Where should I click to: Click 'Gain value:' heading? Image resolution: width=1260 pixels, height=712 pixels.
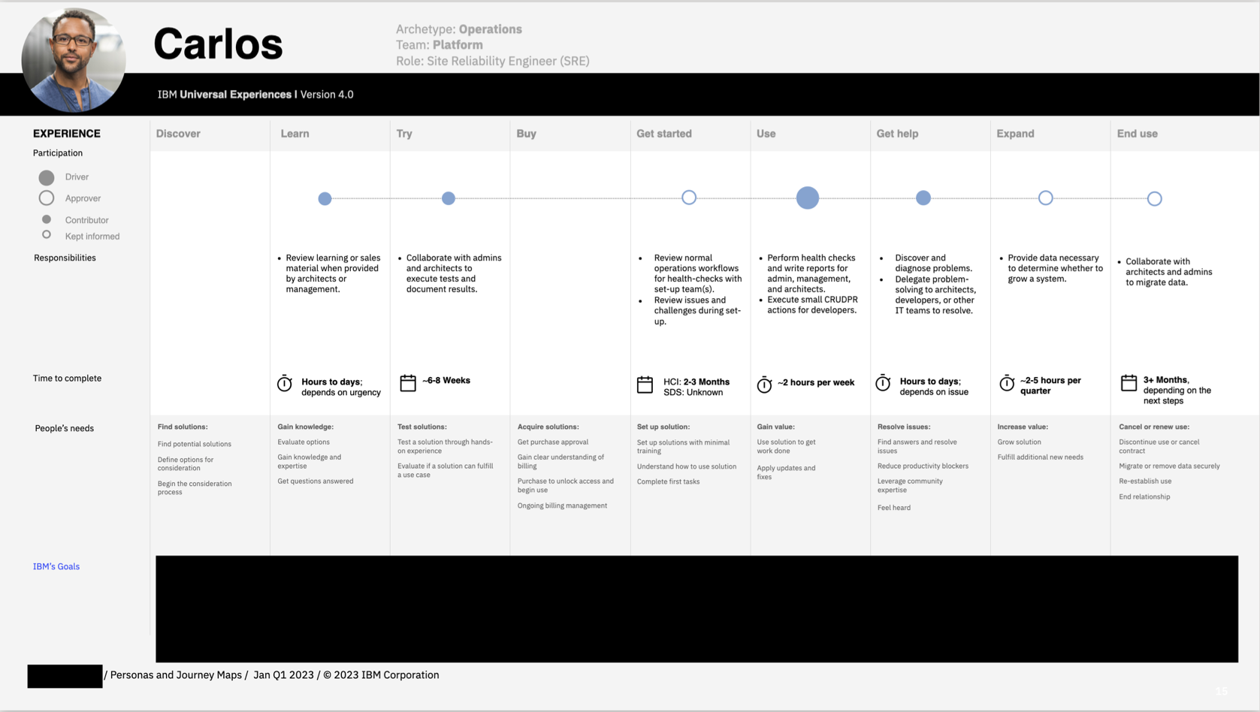[x=775, y=427]
